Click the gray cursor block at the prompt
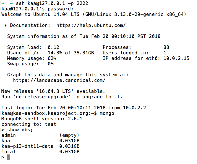 click(x=9, y=157)
